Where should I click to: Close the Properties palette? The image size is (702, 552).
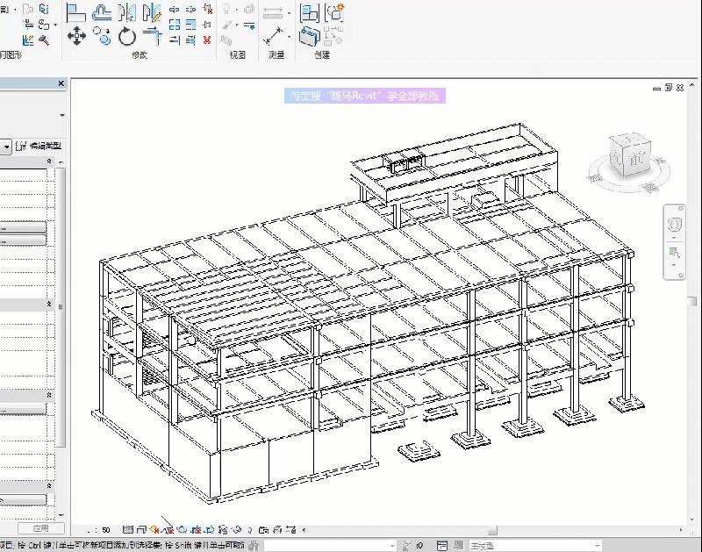pyautogui.click(x=61, y=84)
